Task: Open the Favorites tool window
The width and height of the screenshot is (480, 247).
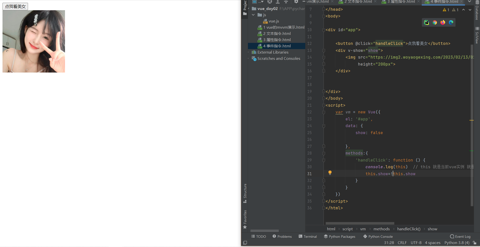Action: (x=245, y=219)
